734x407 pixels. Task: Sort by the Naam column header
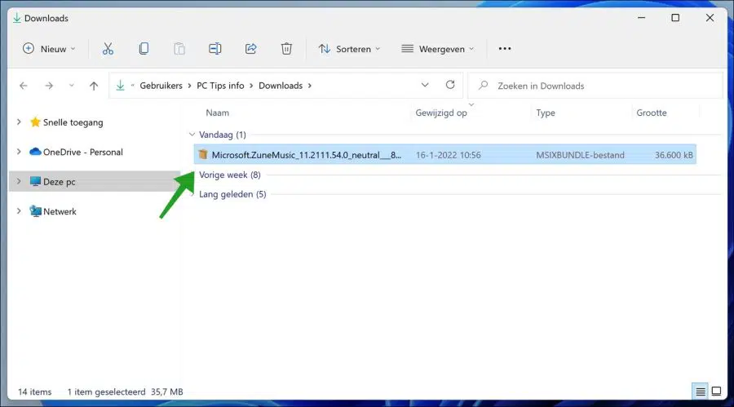tap(218, 113)
